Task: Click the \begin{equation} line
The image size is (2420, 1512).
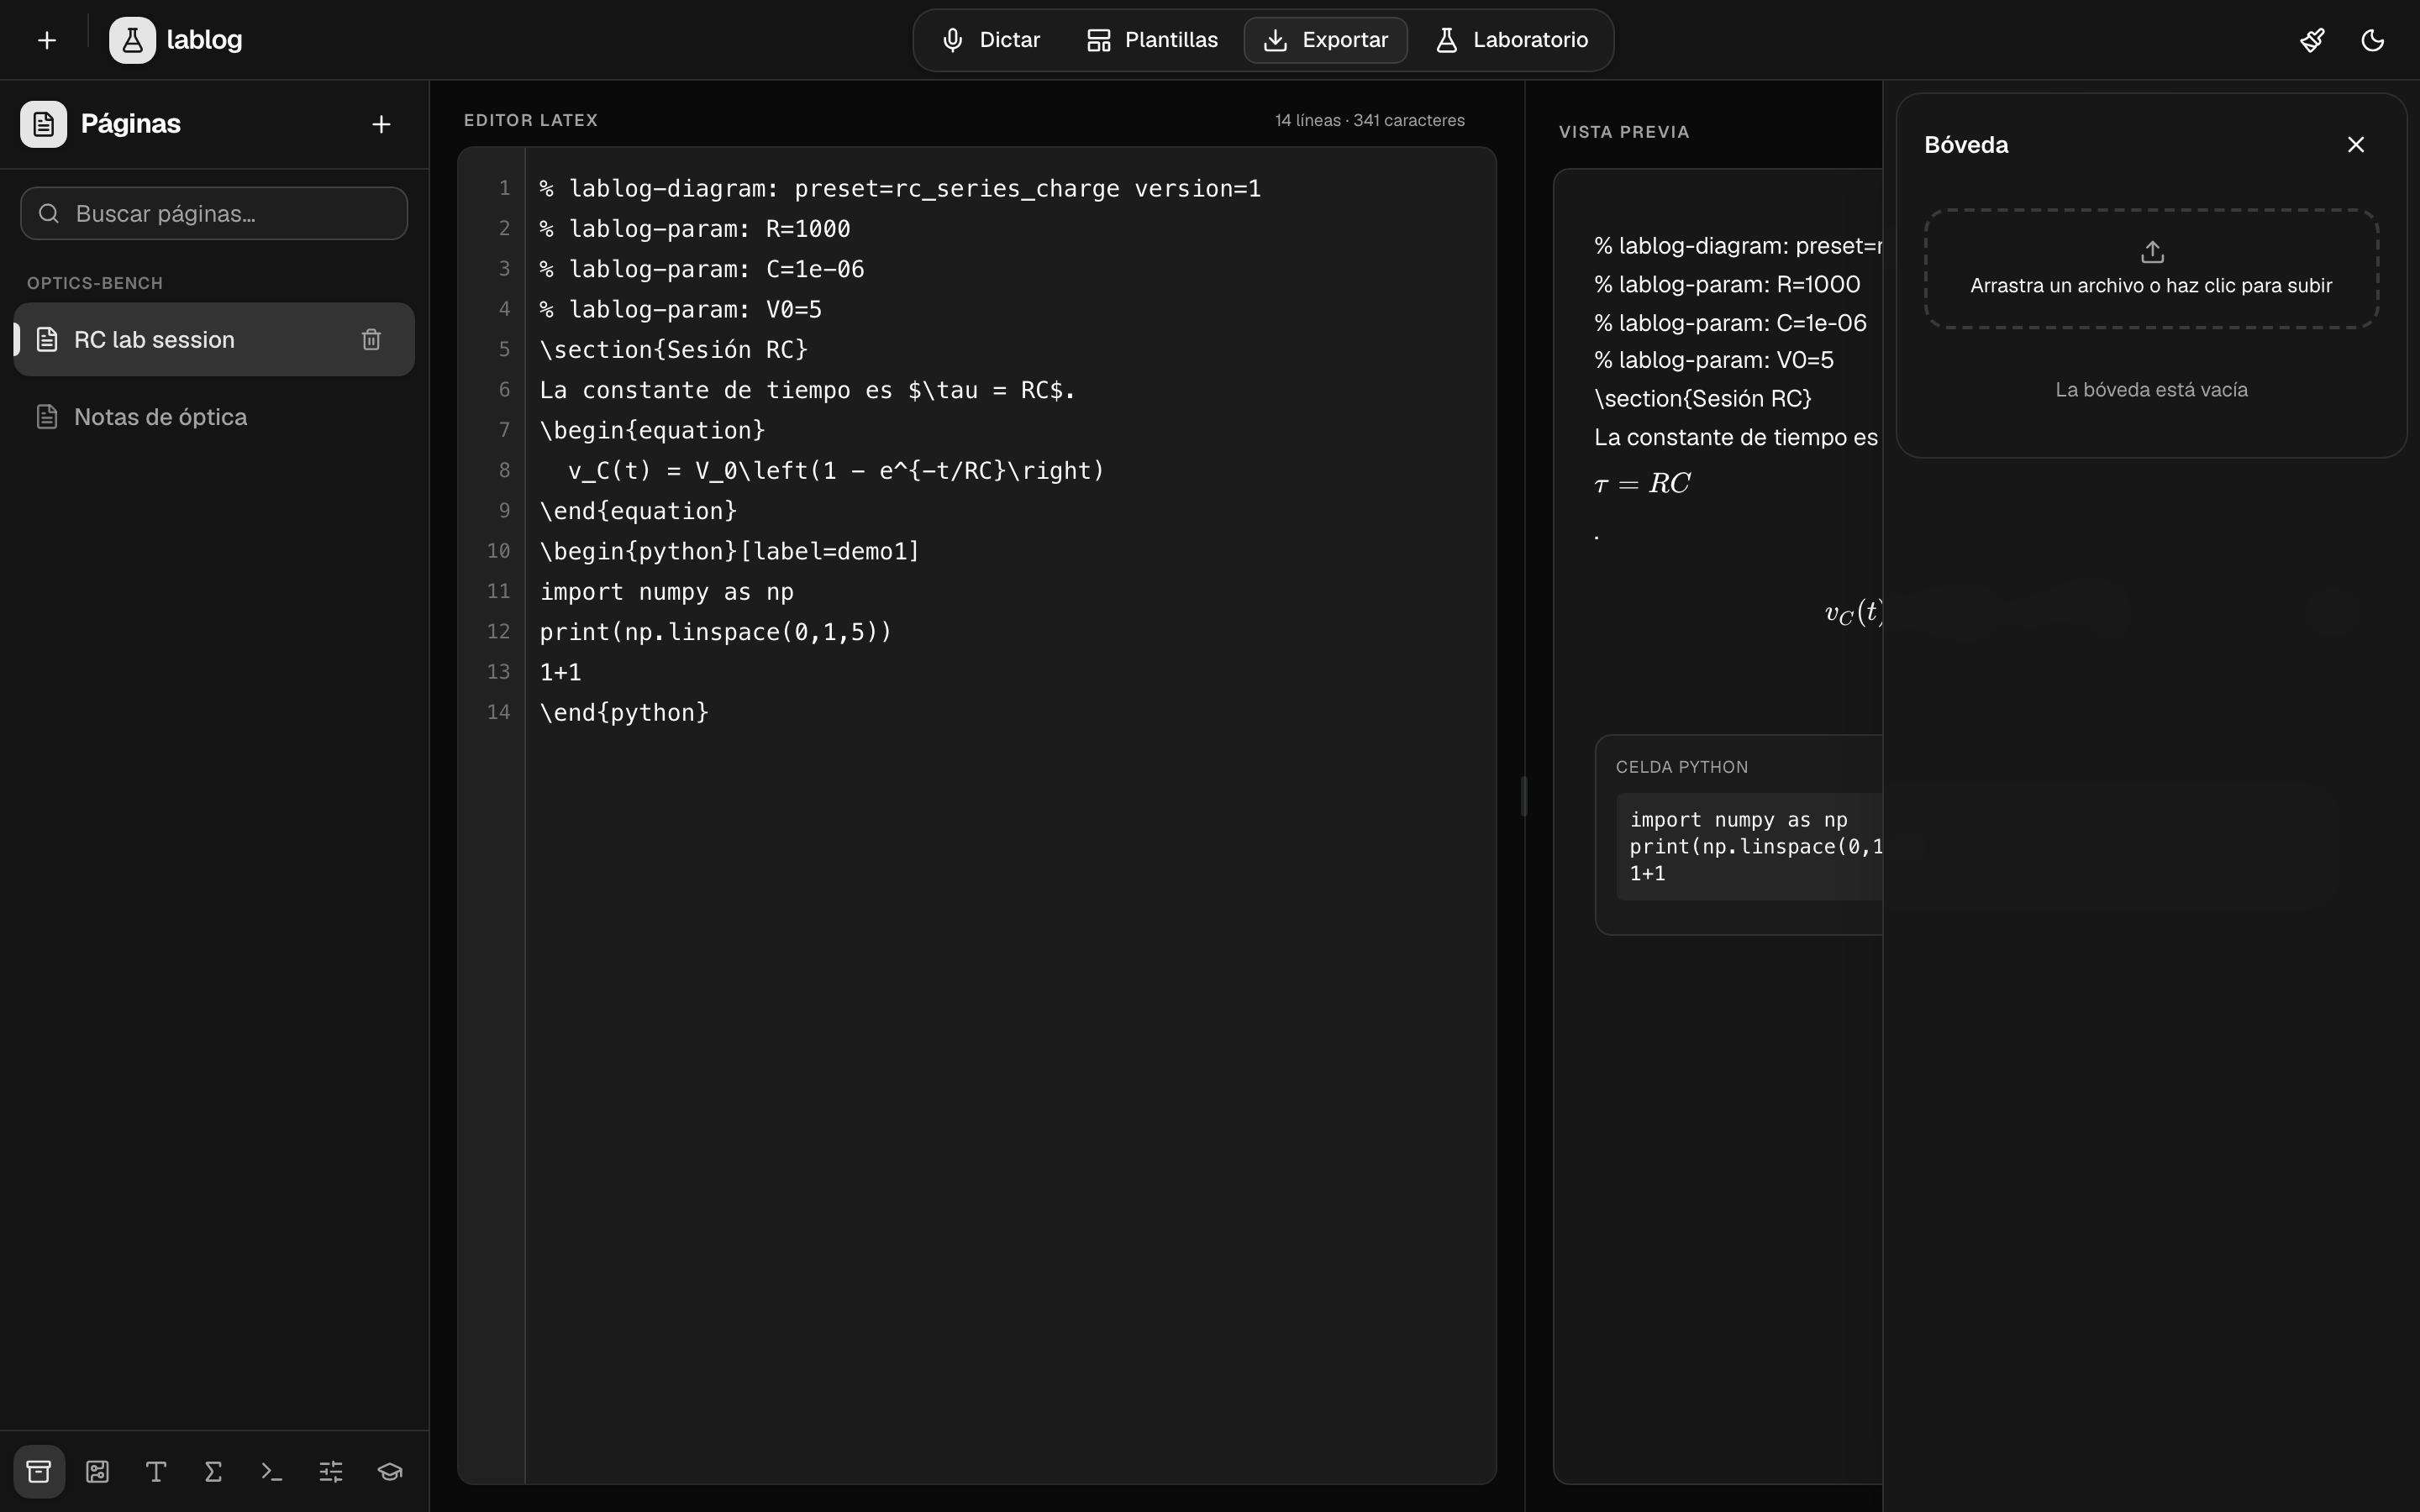Action: [652, 430]
